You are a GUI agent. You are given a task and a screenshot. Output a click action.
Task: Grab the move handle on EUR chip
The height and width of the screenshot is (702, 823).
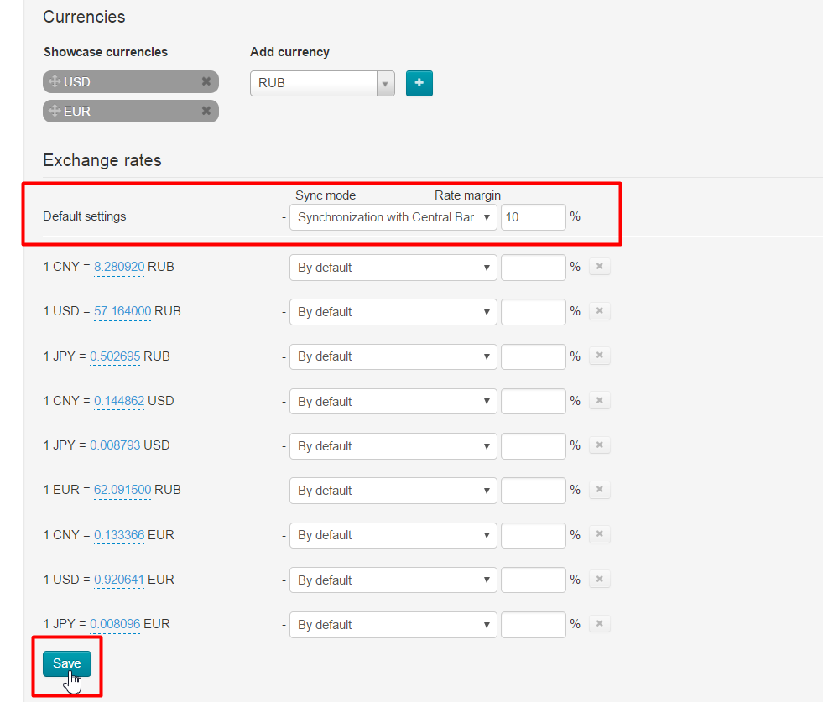[x=54, y=111]
